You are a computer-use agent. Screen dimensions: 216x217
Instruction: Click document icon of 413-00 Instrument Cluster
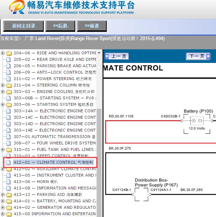tap(9, 175)
